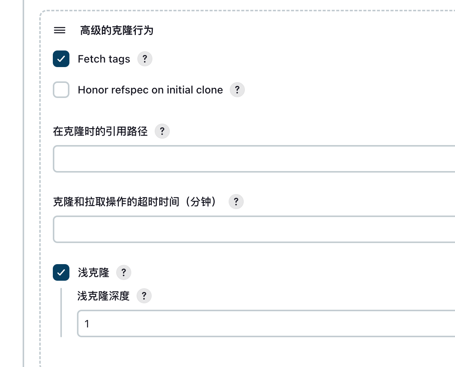
Task: Click the 高级的克隆行为 section title
Action: (117, 31)
